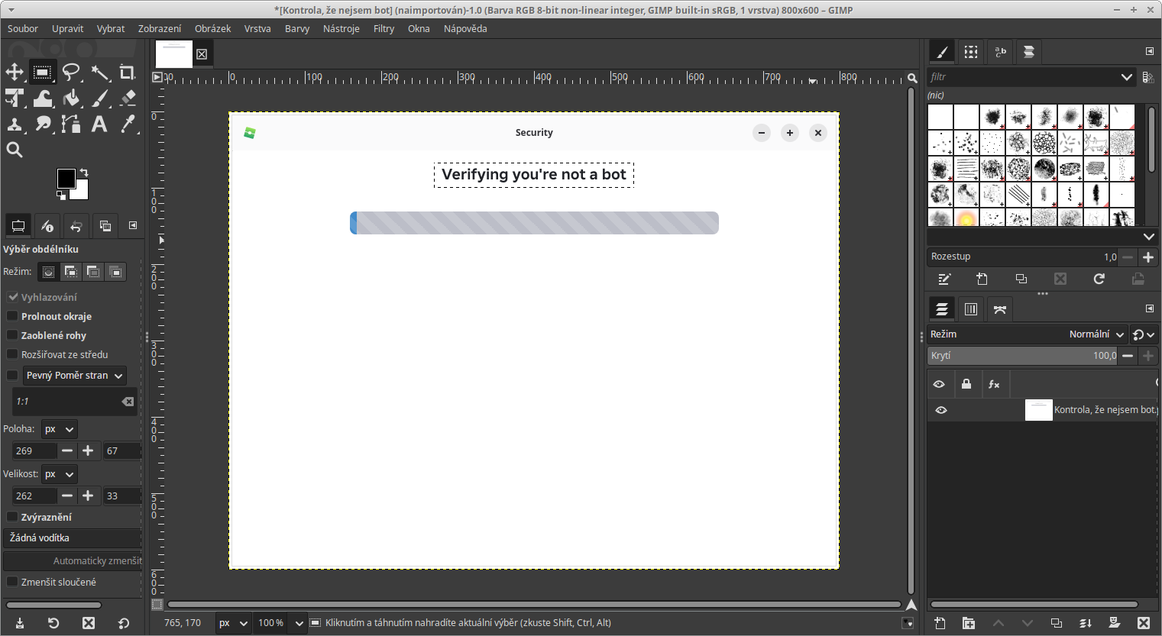Enable Zmenšit sloučené checkbox
The height and width of the screenshot is (636, 1162).
[x=12, y=582]
